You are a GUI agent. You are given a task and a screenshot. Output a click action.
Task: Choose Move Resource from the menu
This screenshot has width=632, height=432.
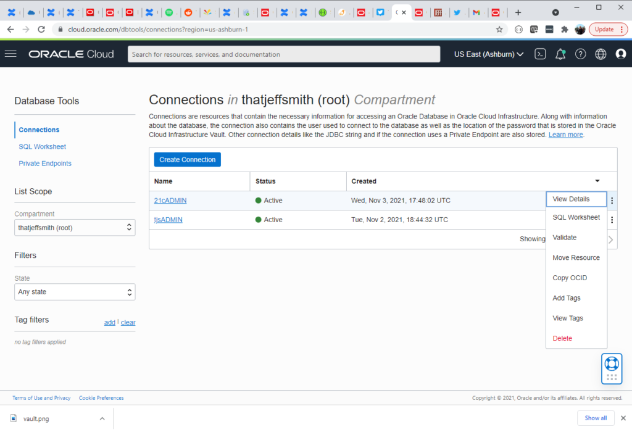click(x=576, y=257)
